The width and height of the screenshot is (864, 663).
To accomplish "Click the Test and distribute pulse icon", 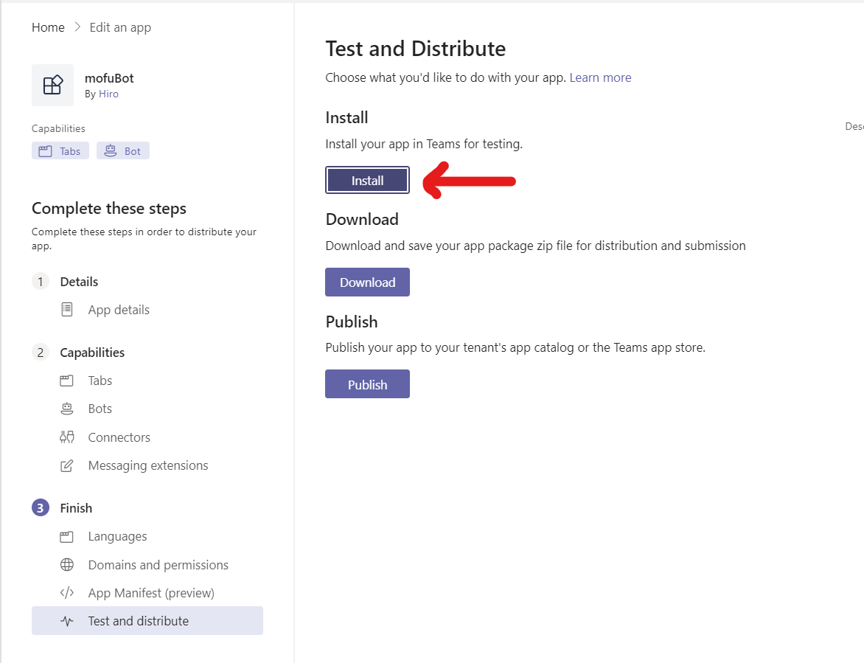I will [66, 621].
